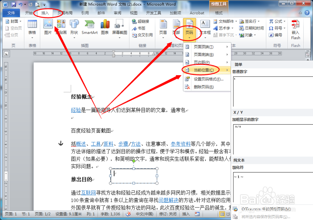Click the tab selector at ruler corner

pyautogui.click(x=6, y=54)
